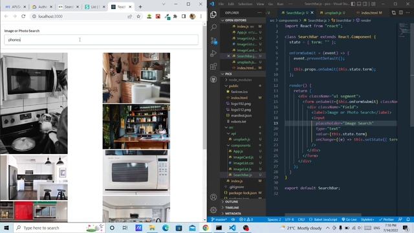Image resolution: width=414 pixels, height=233 pixels.
Task: Open a new Chrome tab
Action: point(140,7)
